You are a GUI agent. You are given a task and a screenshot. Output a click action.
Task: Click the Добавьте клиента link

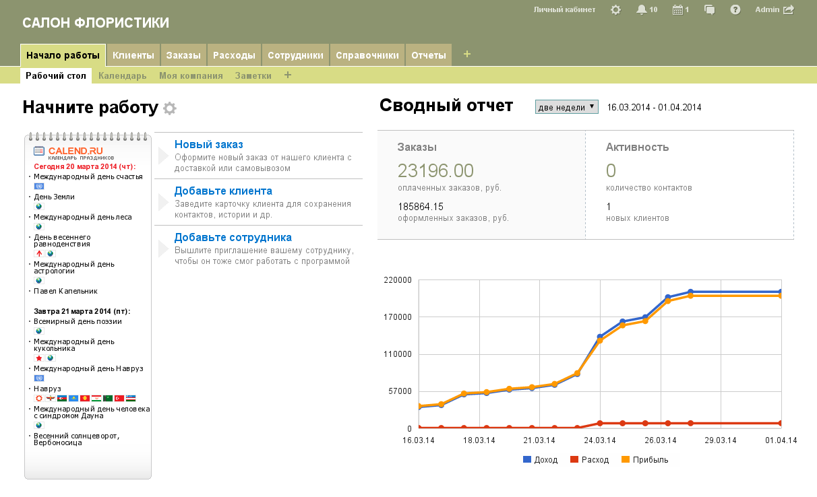pyautogui.click(x=223, y=191)
